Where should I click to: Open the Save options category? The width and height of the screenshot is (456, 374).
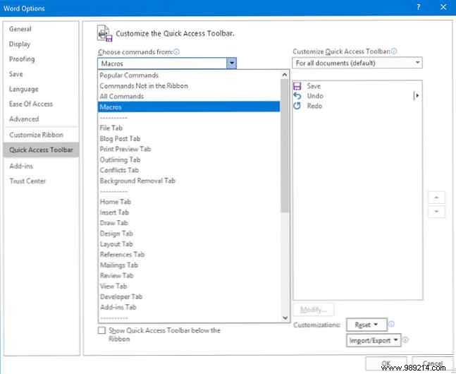[42, 74]
